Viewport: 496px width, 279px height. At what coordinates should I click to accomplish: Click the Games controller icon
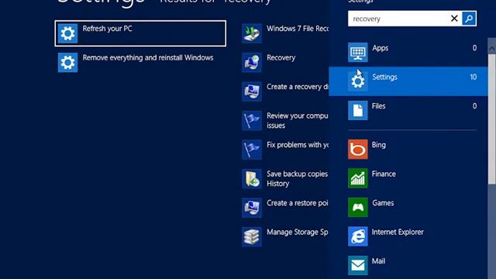(x=358, y=208)
